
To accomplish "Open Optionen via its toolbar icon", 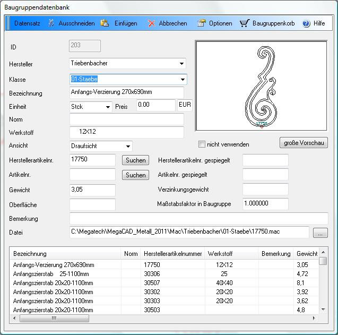I will point(202,23).
